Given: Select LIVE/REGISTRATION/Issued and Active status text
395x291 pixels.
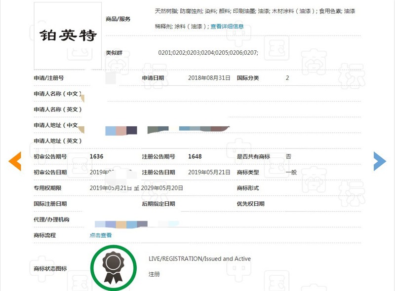Looking at the screenshot, I should pos(200,259).
